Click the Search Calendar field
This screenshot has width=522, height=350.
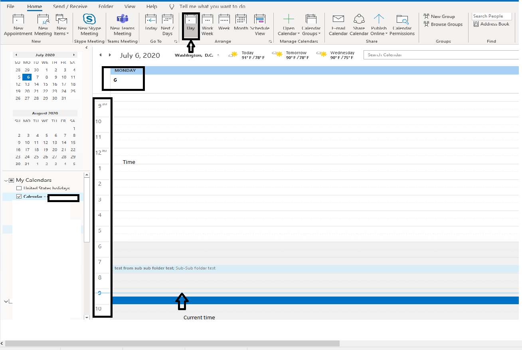pos(441,55)
